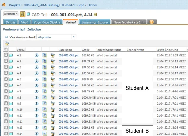The image size is (188, 136).
Task: Click the compare icon in table toolbar
Action: 7,43
